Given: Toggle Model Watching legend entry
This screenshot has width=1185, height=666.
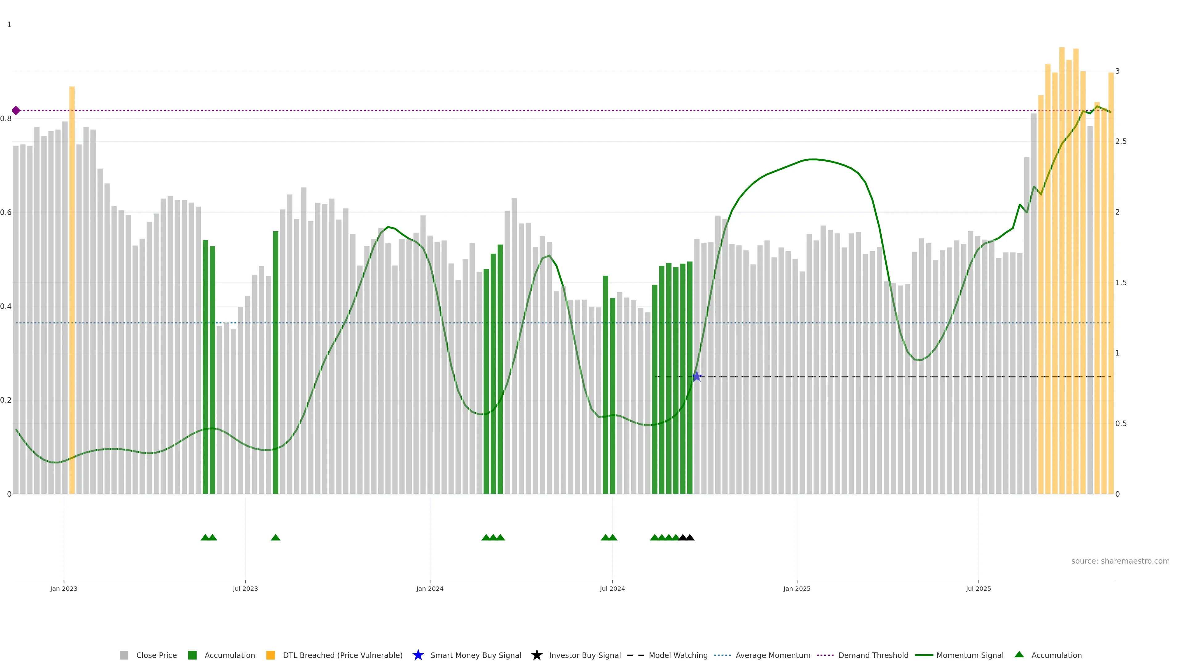Looking at the screenshot, I should (678, 656).
